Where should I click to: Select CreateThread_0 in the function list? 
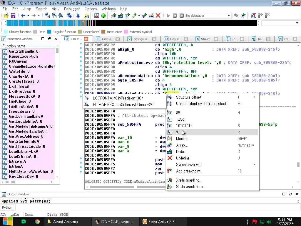24,81
